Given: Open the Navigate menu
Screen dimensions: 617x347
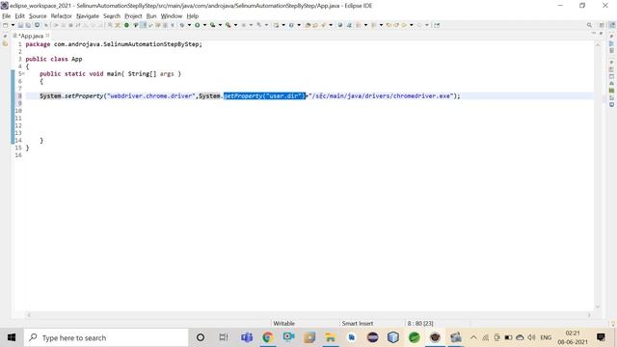Looking at the screenshot, I should pyautogui.click(x=88, y=16).
